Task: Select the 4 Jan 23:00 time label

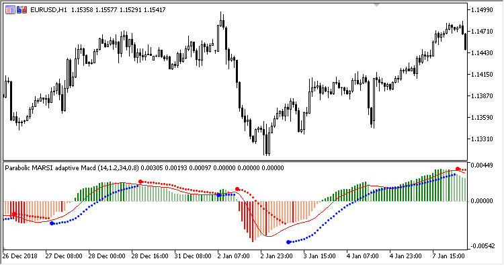Action: click(406, 256)
